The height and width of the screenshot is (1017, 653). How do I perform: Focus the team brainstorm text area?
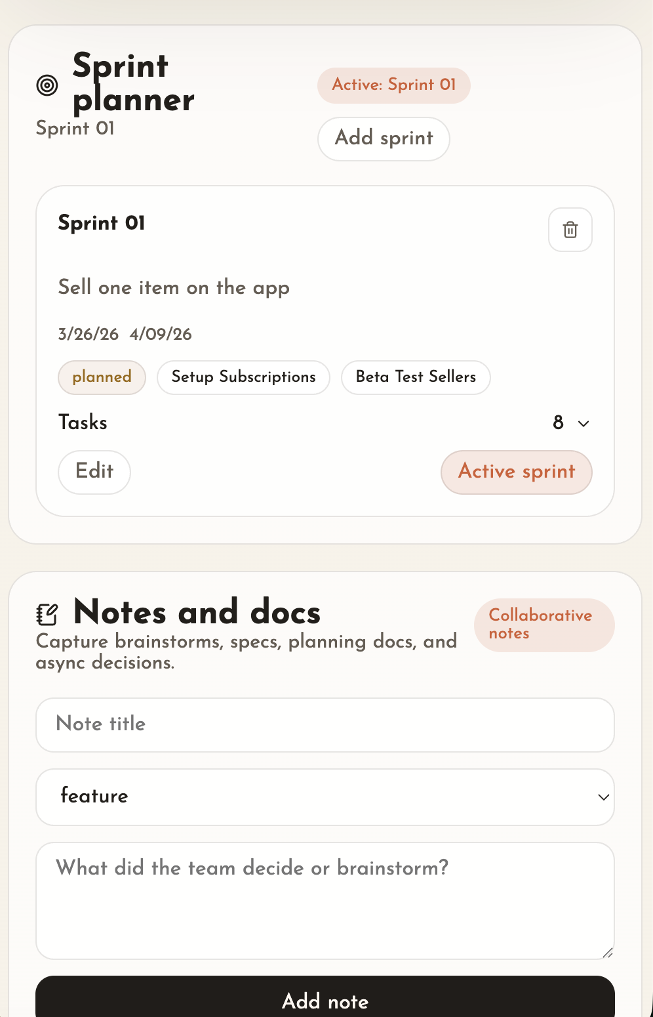coord(325,900)
